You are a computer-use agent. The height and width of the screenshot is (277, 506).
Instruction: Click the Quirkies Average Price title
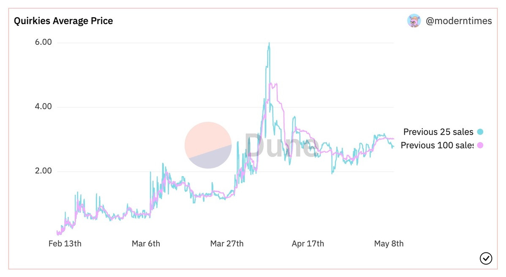click(x=64, y=21)
